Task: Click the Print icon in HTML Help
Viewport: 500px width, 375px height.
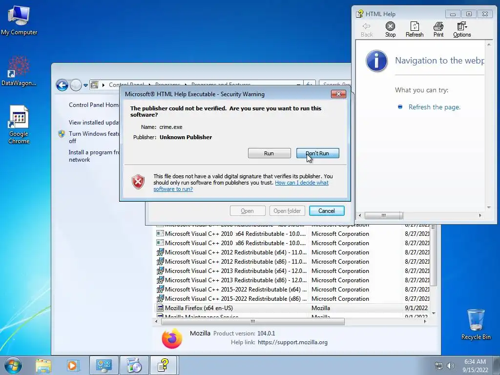Action: [x=438, y=29]
